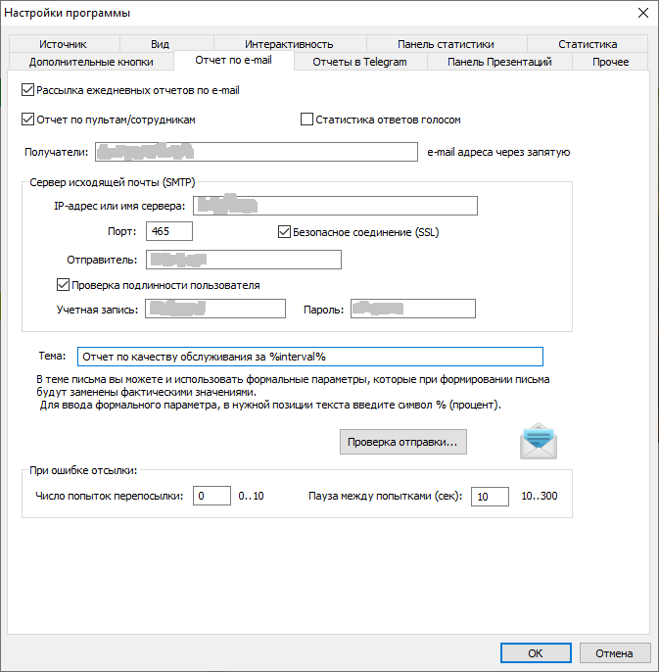Focus the SMTP port field
659x672 pixels.
click(168, 232)
